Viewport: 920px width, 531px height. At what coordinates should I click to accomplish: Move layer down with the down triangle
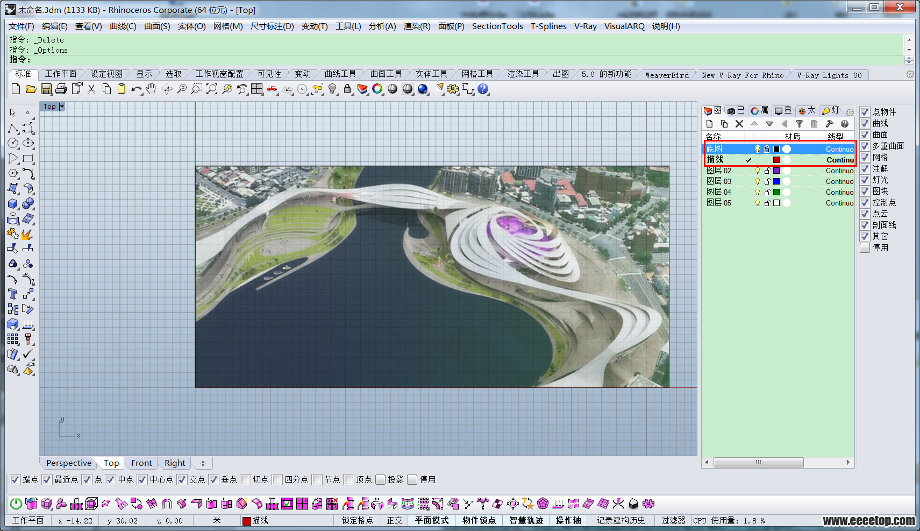coord(769,124)
